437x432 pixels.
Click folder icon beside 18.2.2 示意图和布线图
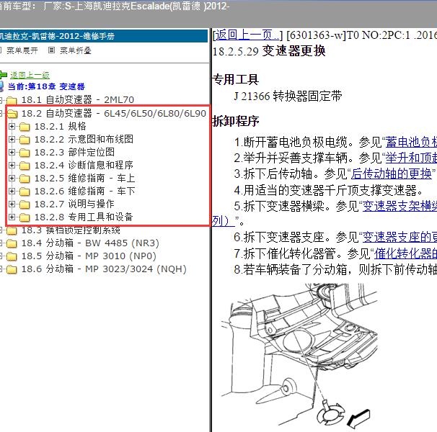pyautogui.click(x=25, y=140)
